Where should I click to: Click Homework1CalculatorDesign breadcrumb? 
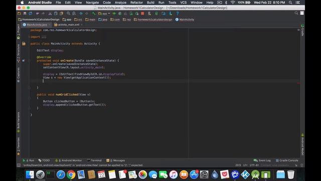click(x=39, y=20)
